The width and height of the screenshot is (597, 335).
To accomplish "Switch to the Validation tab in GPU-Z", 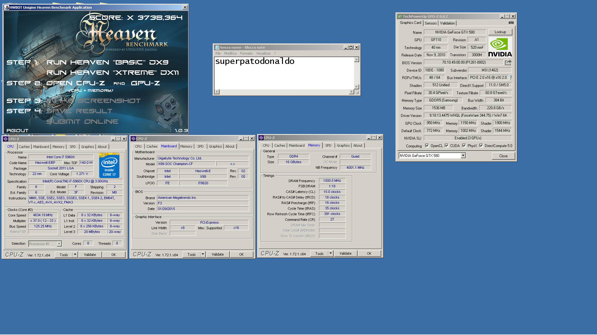I will click(447, 23).
